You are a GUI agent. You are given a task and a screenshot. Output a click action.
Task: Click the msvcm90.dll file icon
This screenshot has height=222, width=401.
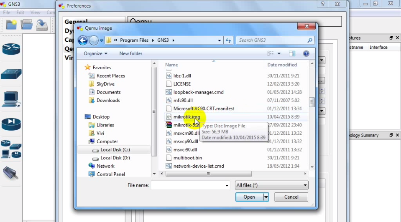pyautogui.click(x=169, y=133)
